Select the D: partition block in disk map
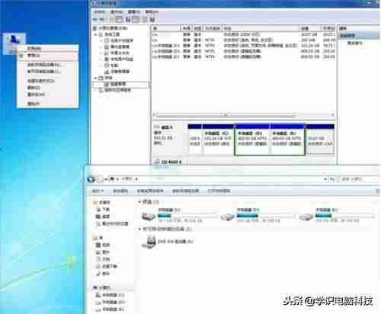Screen dimensions: 381x314 click(x=252, y=140)
